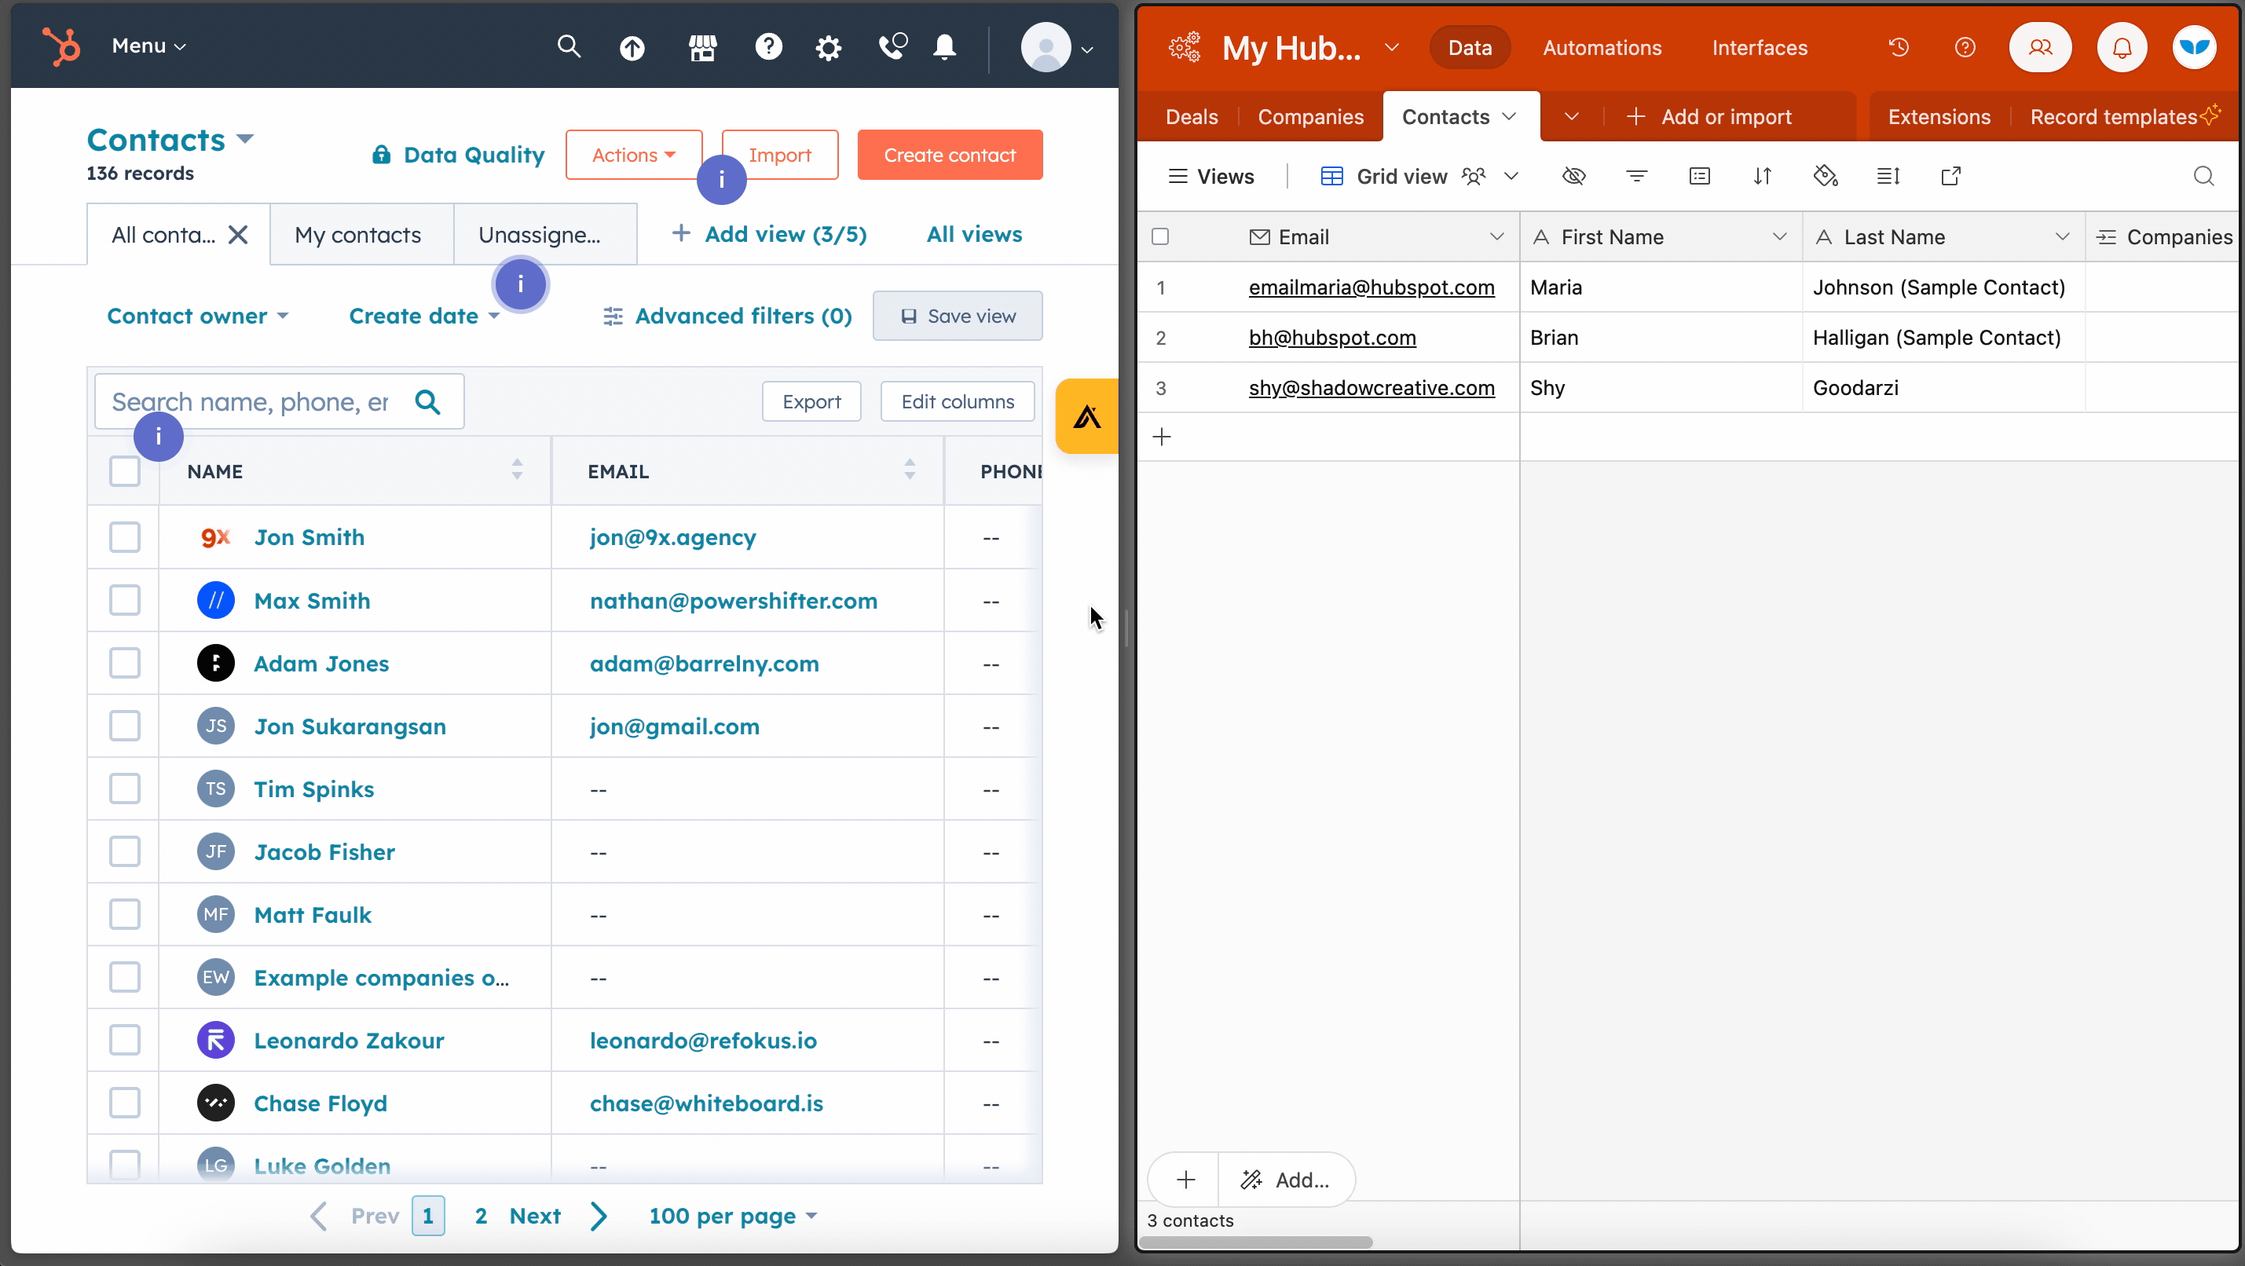Click plus to add Airtable row
Screen dimensions: 2245x1266
1162,437
